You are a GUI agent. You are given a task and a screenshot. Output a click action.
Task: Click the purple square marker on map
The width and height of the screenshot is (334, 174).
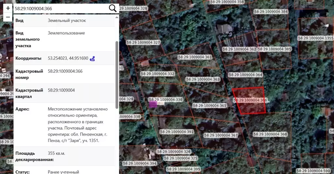[153, 104]
